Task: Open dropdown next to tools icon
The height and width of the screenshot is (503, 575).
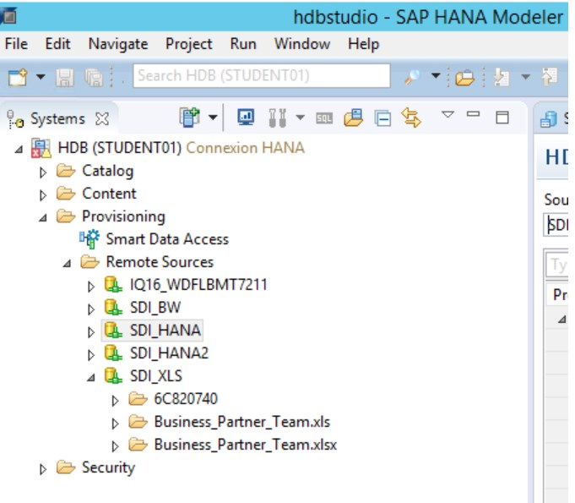Action: click(301, 118)
